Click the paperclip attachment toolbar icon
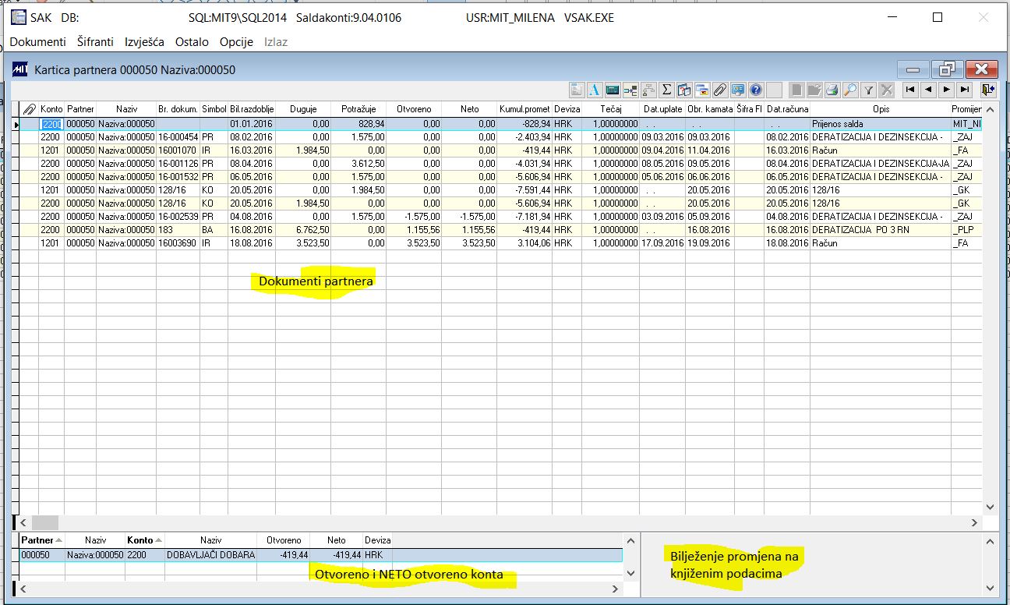 click(720, 90)
